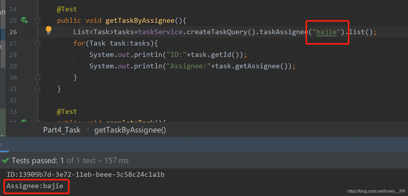Click the taskService field reference on line 26
The image size is (408, 196).
click(160, 32)
